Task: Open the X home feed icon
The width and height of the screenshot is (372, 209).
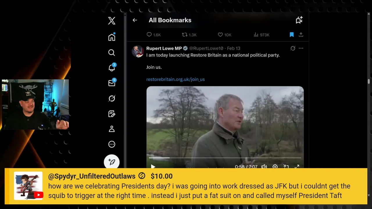Action: point(112,37)
